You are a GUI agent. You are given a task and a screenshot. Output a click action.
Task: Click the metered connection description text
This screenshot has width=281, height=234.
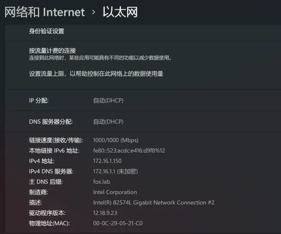coord(100,58)
